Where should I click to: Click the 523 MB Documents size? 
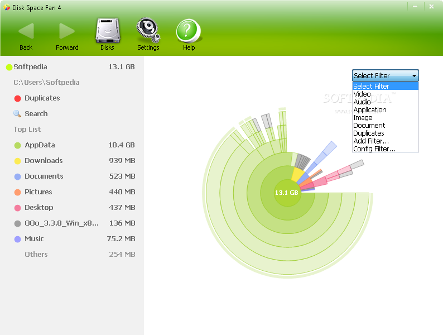[122, 176]
